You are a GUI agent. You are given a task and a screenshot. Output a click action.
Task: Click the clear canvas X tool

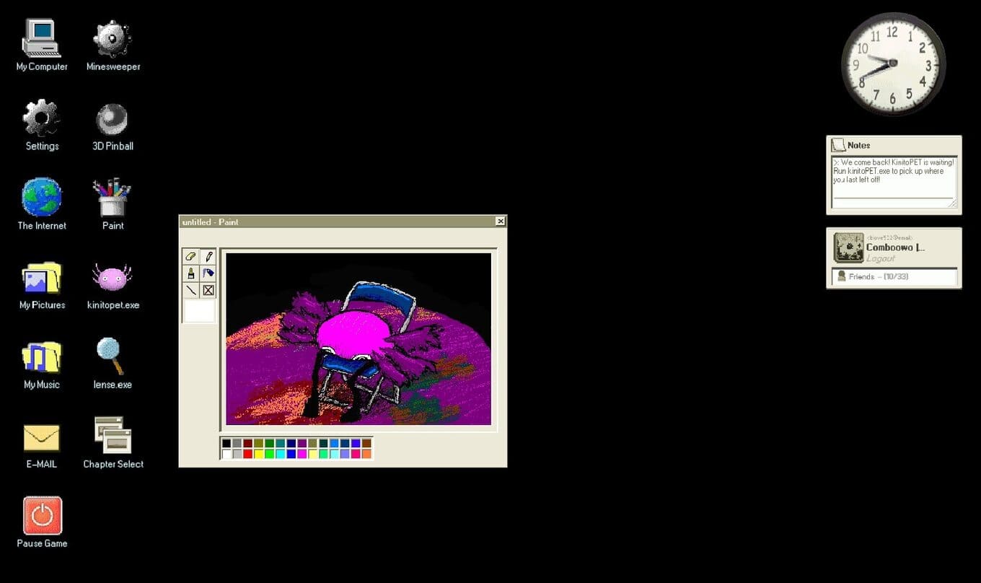(208, 290)
